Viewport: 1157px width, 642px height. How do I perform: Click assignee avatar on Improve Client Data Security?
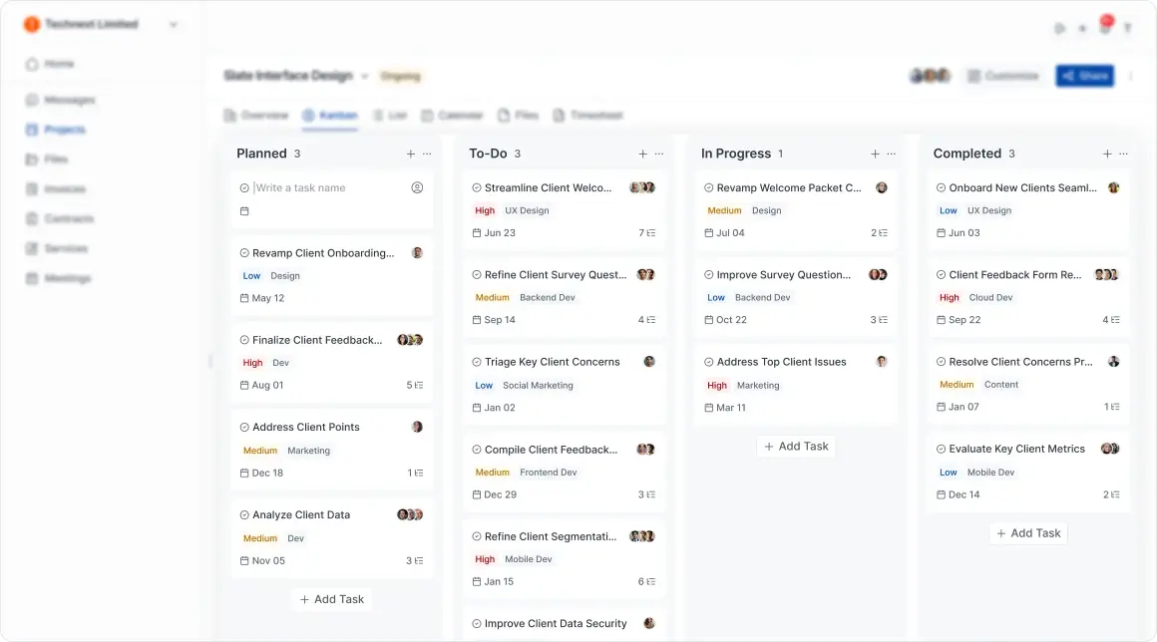click(x=649, y=624)
